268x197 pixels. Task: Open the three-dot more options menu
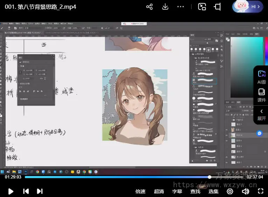pos(181,7)
